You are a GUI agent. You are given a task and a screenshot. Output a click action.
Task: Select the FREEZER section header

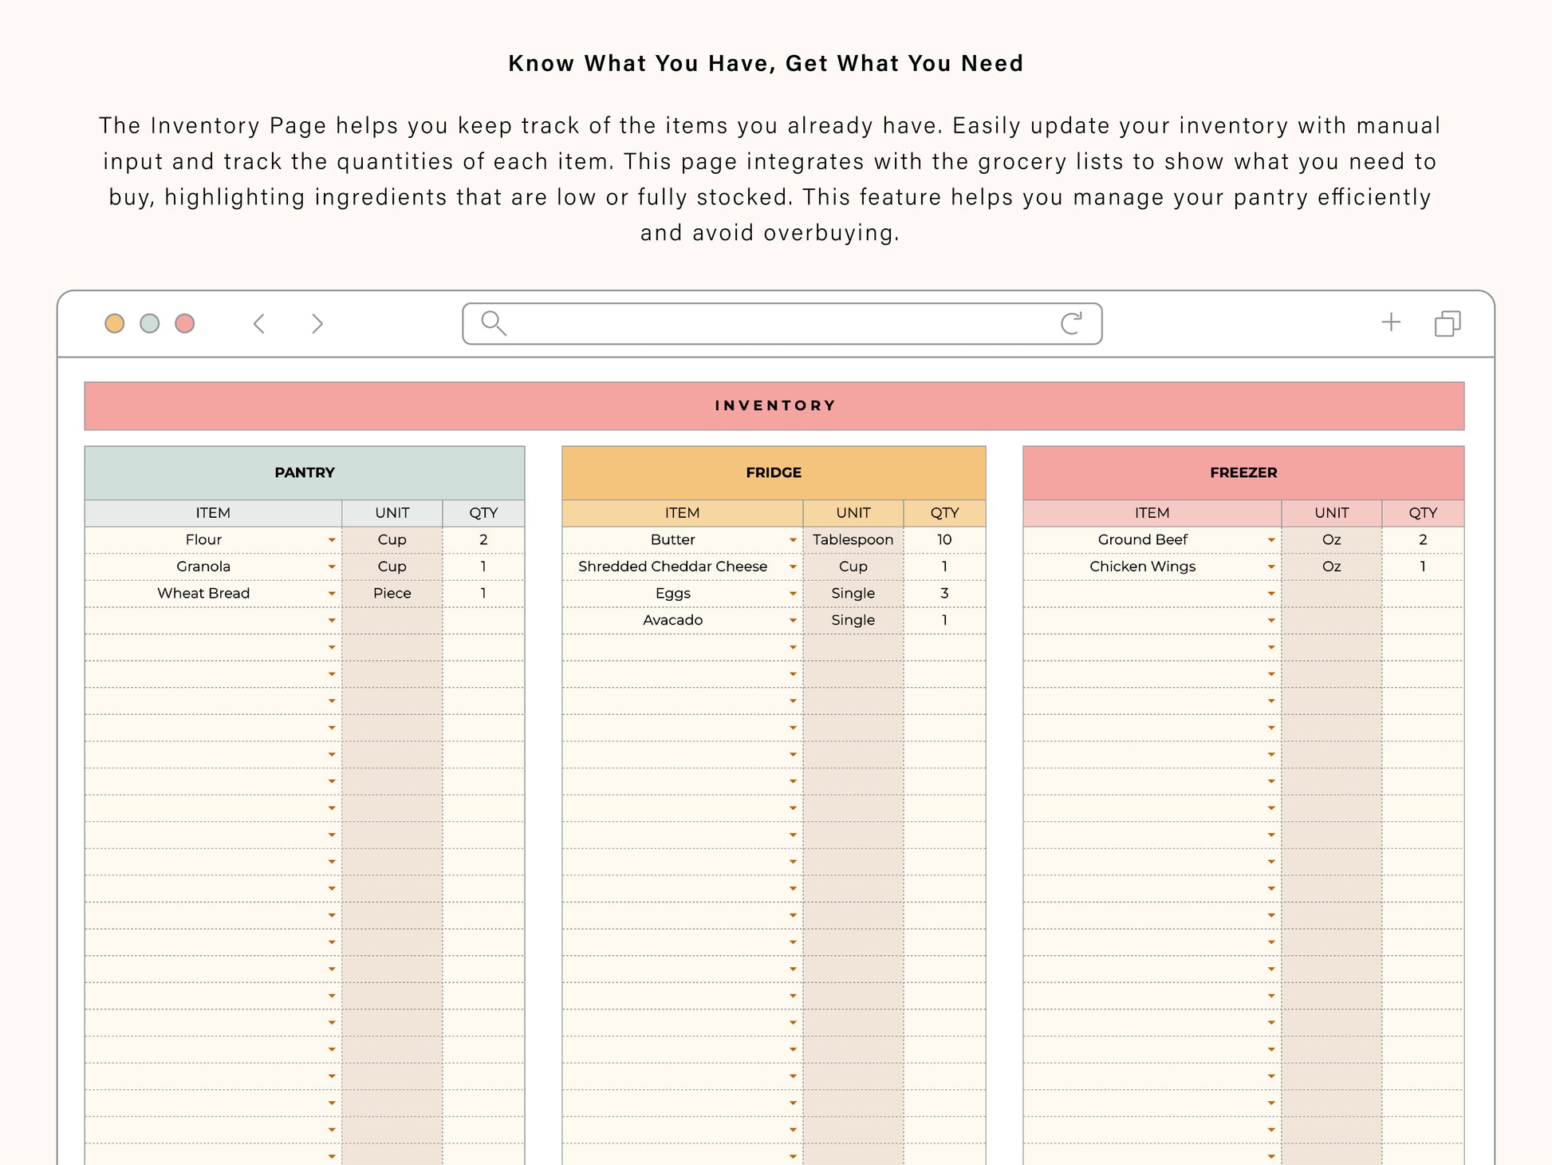pyautogui.click(x=1243, y=472)
